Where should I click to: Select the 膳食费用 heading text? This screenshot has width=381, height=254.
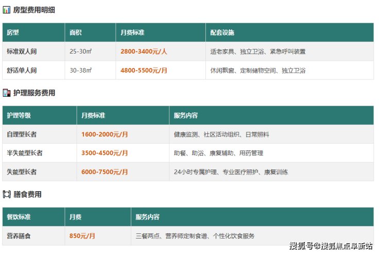[x=27, y=194]
